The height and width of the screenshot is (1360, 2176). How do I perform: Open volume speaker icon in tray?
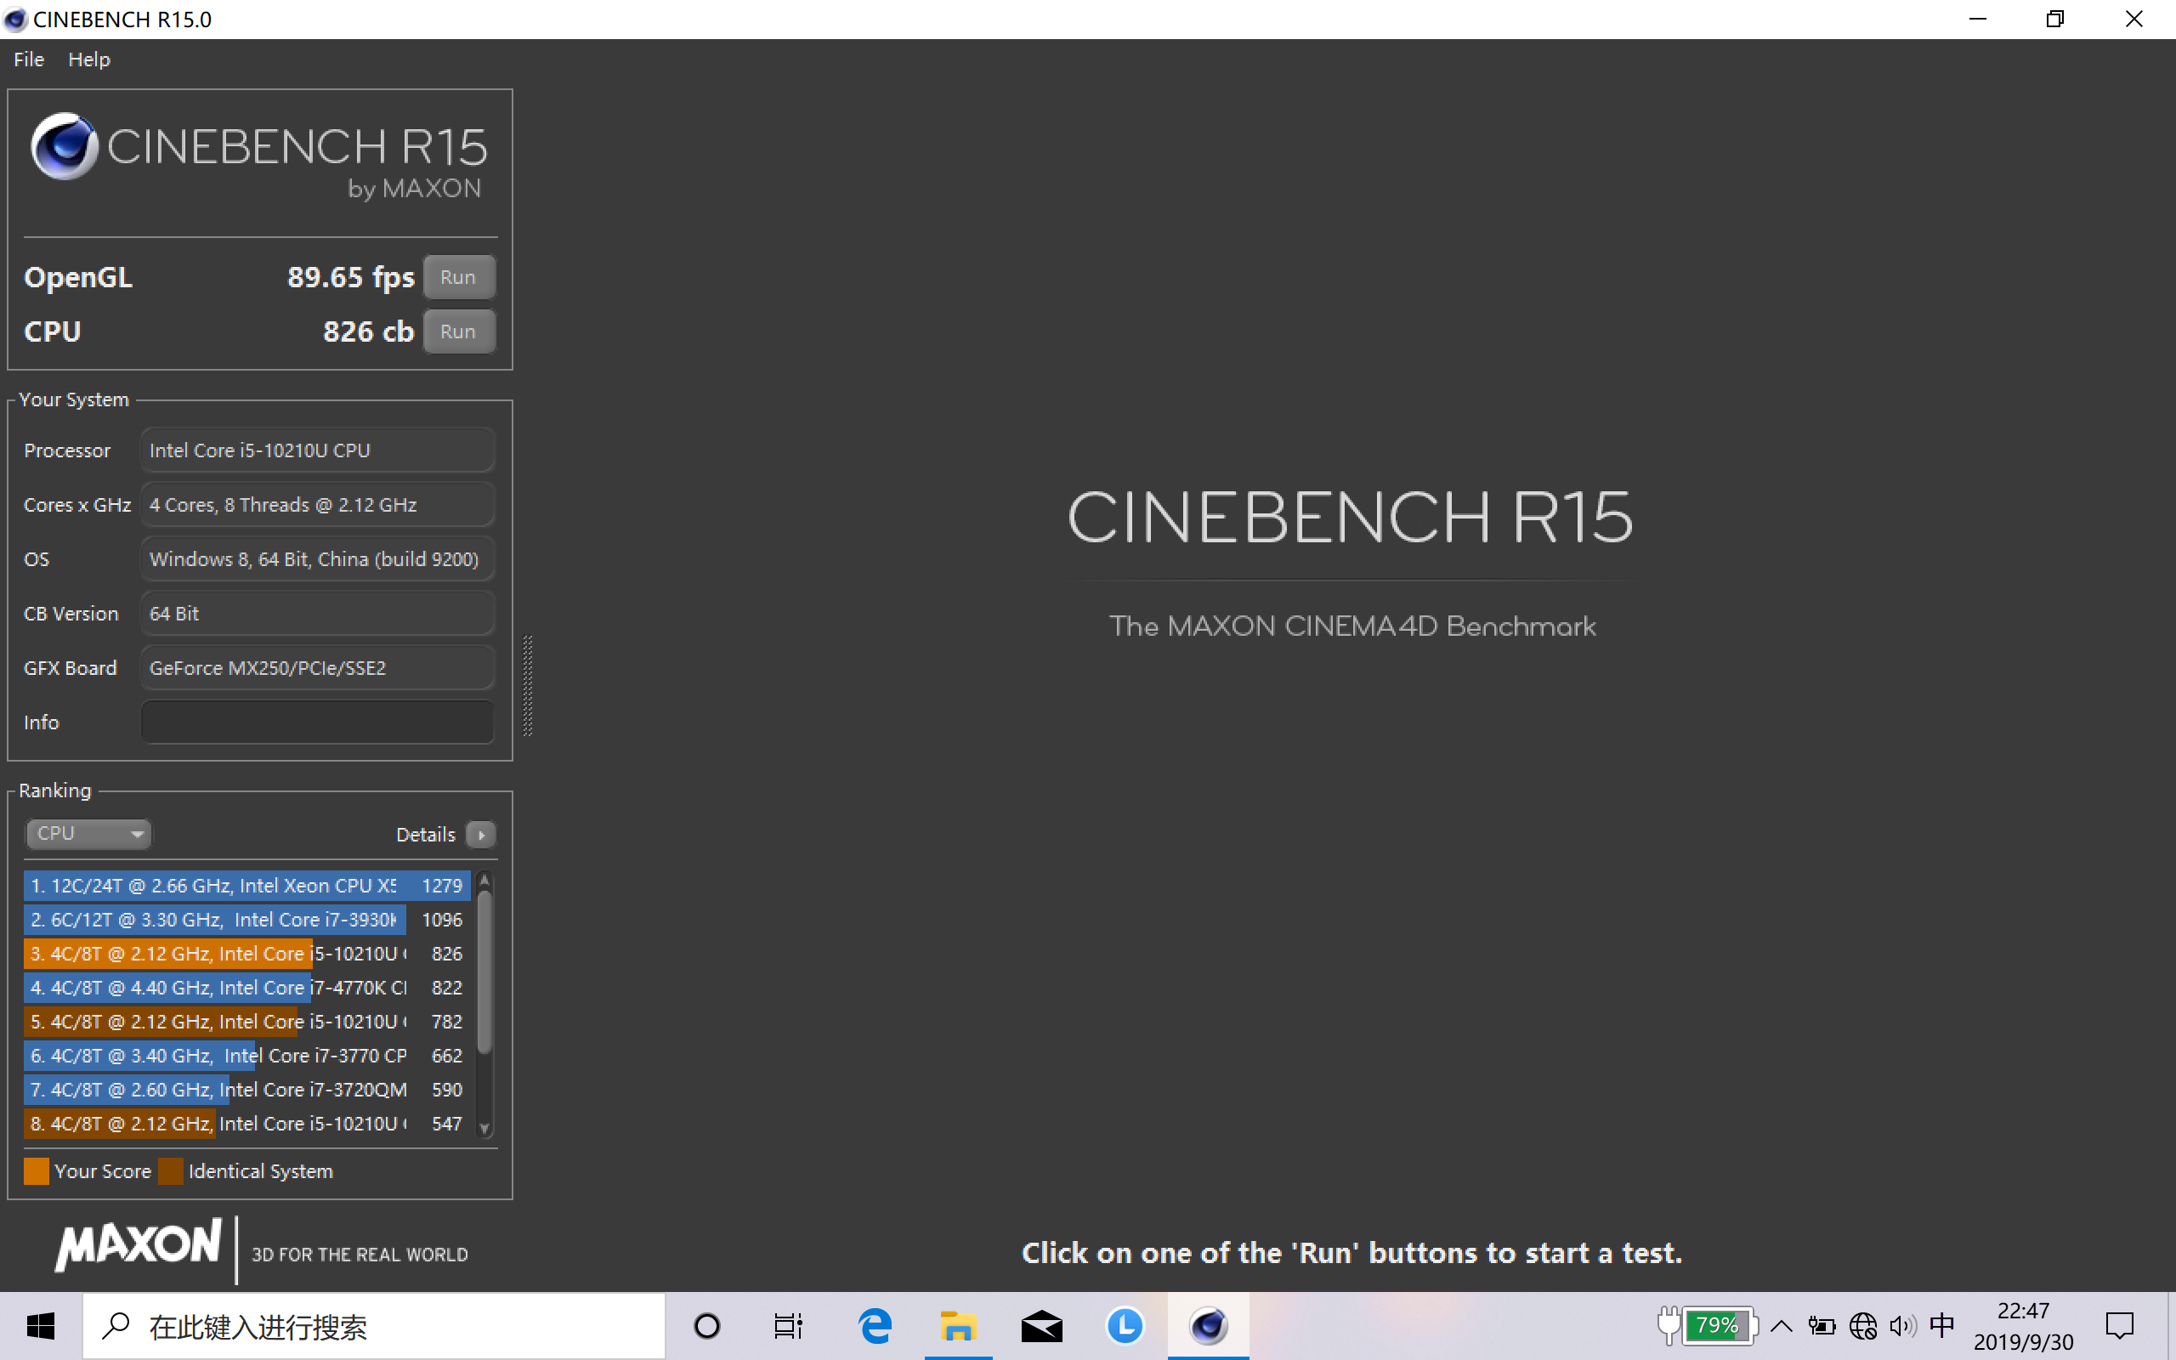coord(1901,1326)
